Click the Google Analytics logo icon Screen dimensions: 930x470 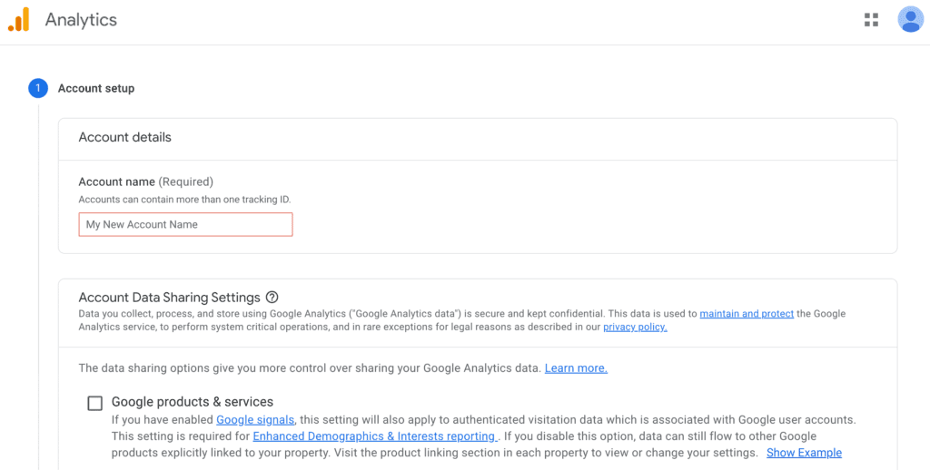coord(18,20)
